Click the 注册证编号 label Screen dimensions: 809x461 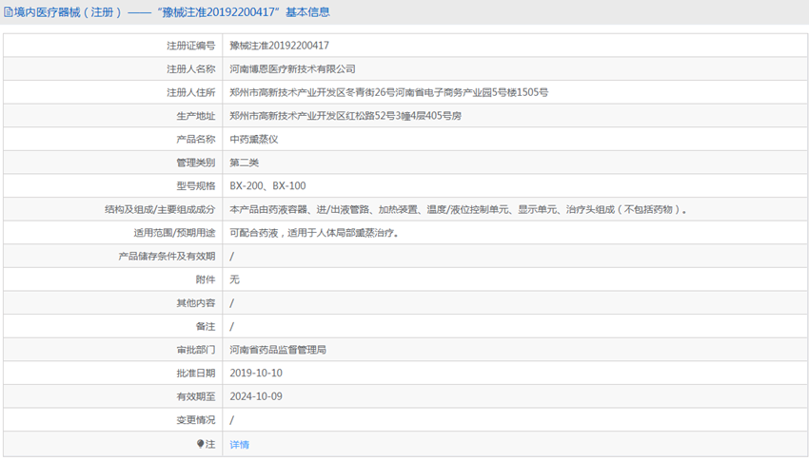[x=191, y=46]
